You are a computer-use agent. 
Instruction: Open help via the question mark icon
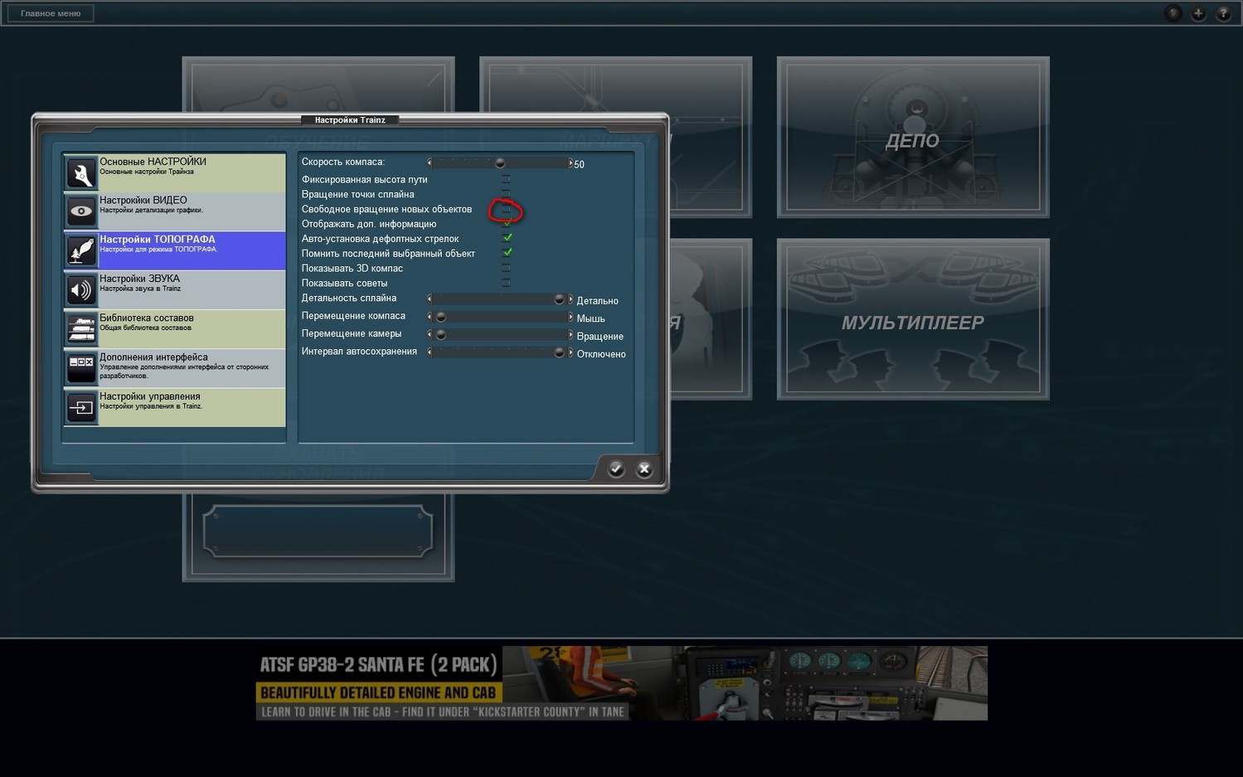pyautogui.click(x=1223, y=13)
